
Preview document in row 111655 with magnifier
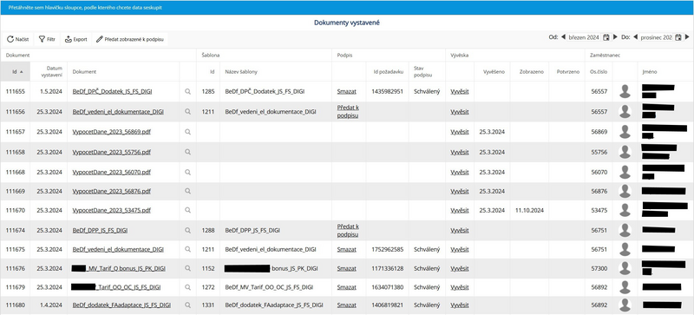point(187,92)
